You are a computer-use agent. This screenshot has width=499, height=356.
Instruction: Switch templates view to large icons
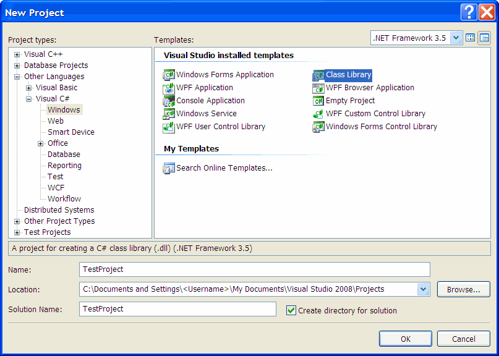point(471,38)
